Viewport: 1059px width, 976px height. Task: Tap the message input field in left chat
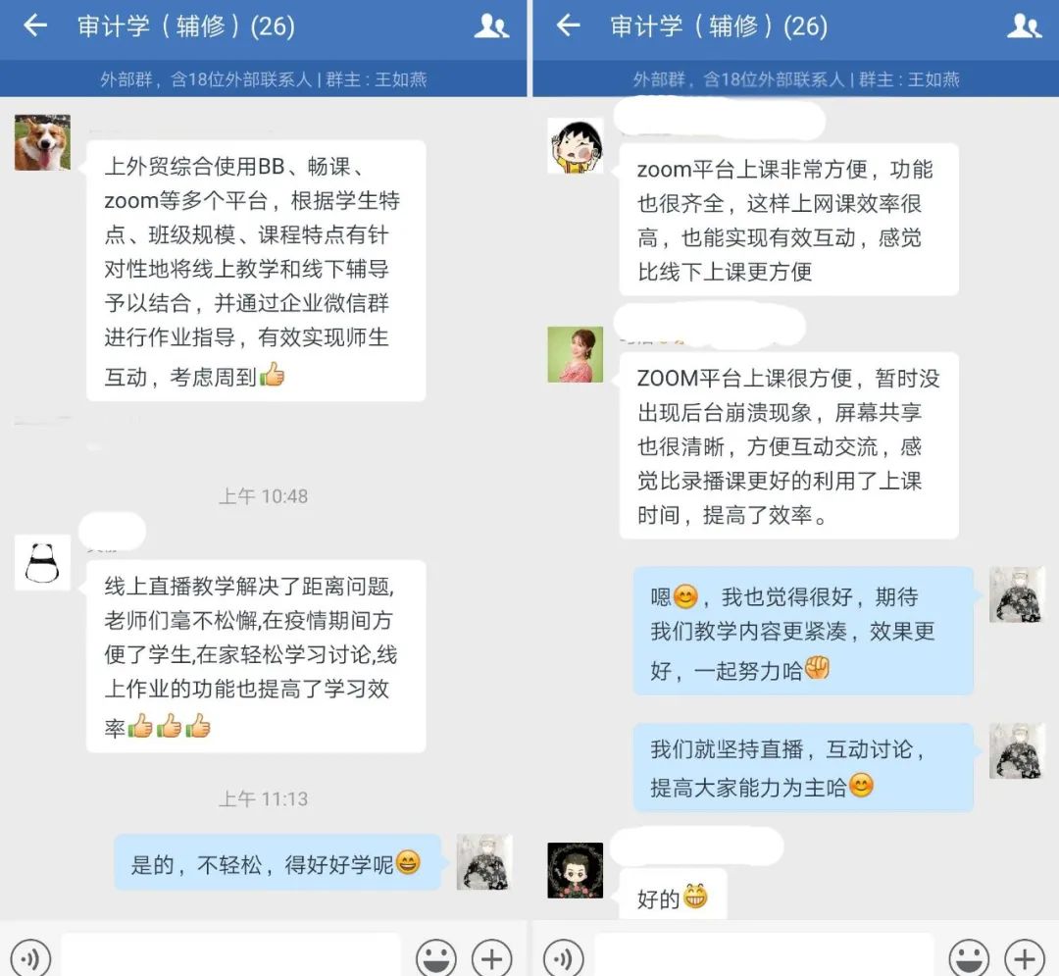tap(231, 955)
